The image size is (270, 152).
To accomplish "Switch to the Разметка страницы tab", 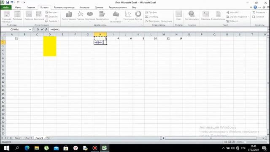I will 64,8.
